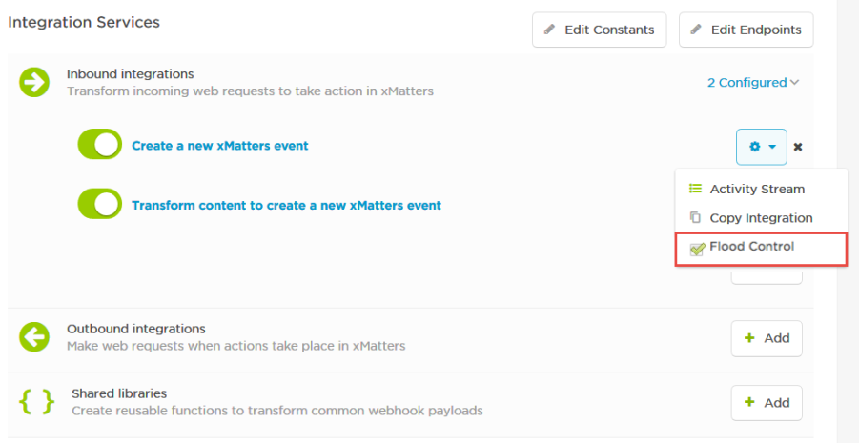Click the Shared libraries curly braces icon
Viewport: 859px width, 443px height.
click(37, 402)
